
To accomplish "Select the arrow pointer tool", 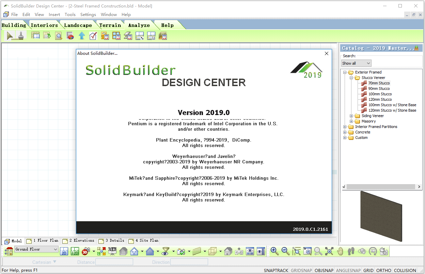I will click(10, 35).
